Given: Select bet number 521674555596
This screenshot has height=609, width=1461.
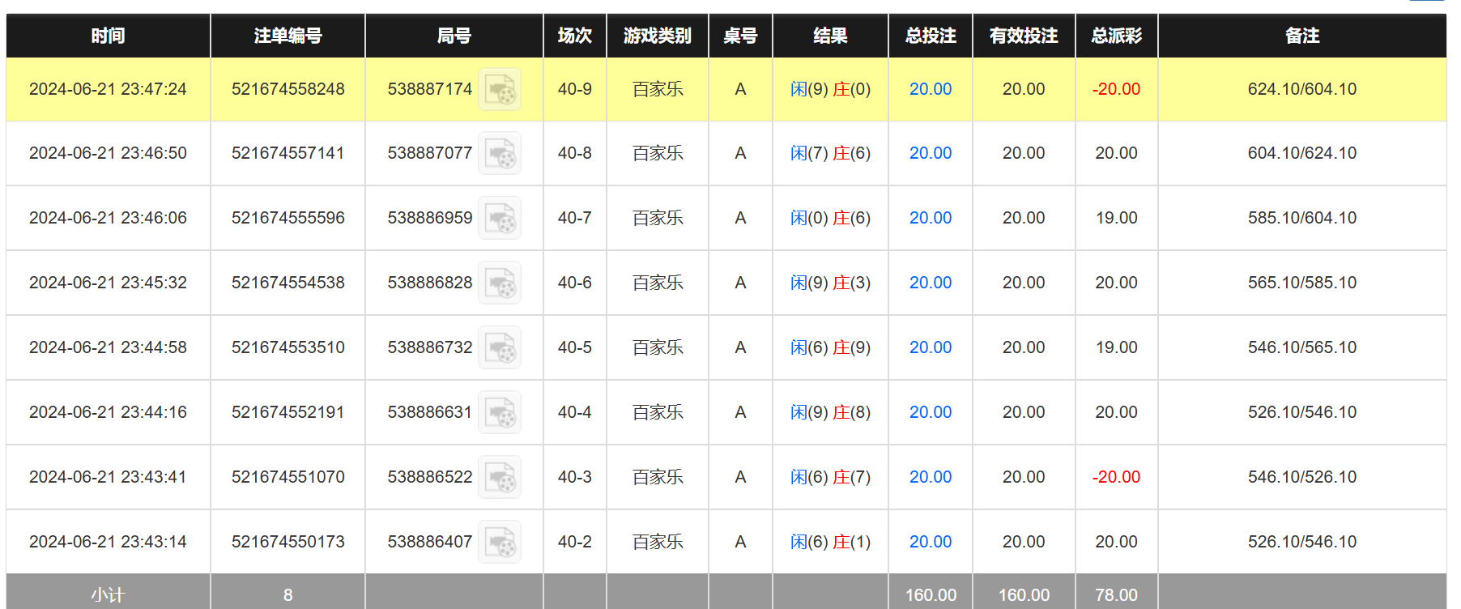Looking at the screenshot, I should point(288,218).
